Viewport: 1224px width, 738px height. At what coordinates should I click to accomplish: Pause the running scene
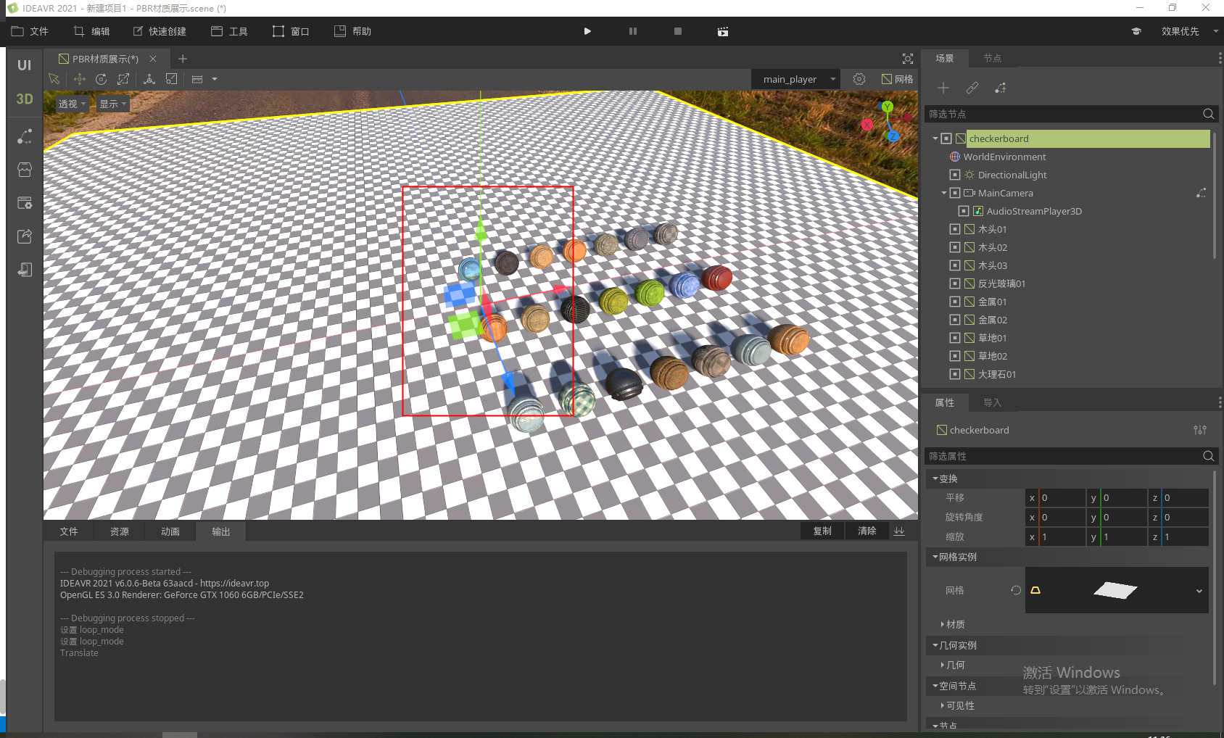click(633, 31)
